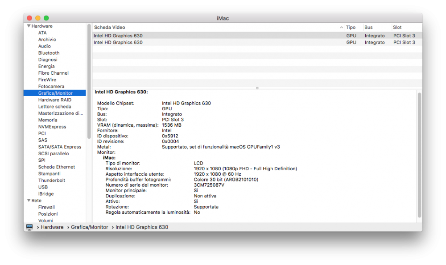Collapse the Rete section triangle
Image resolution: width=446 pixels, height=265 pixels.
click(29, 201)
